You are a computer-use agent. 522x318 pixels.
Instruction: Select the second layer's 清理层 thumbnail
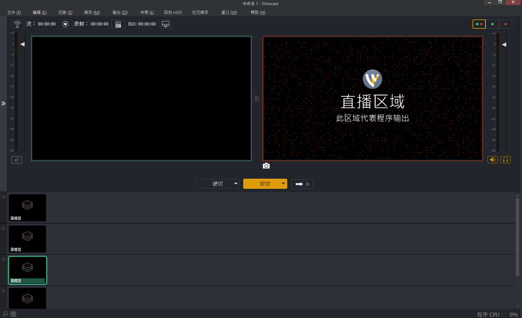coord(27,239)
